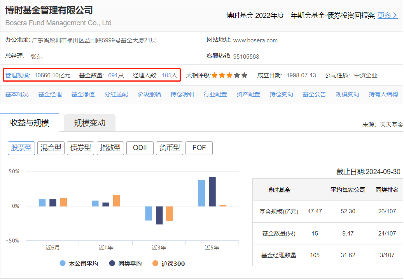Go to 基本概况 section
The width and height of the screenshot is (404, 279).
click(x=17, y=94)
